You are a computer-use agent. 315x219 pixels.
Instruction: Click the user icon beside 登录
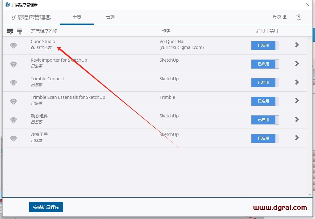pyautogui.click(x=285, y=17)
